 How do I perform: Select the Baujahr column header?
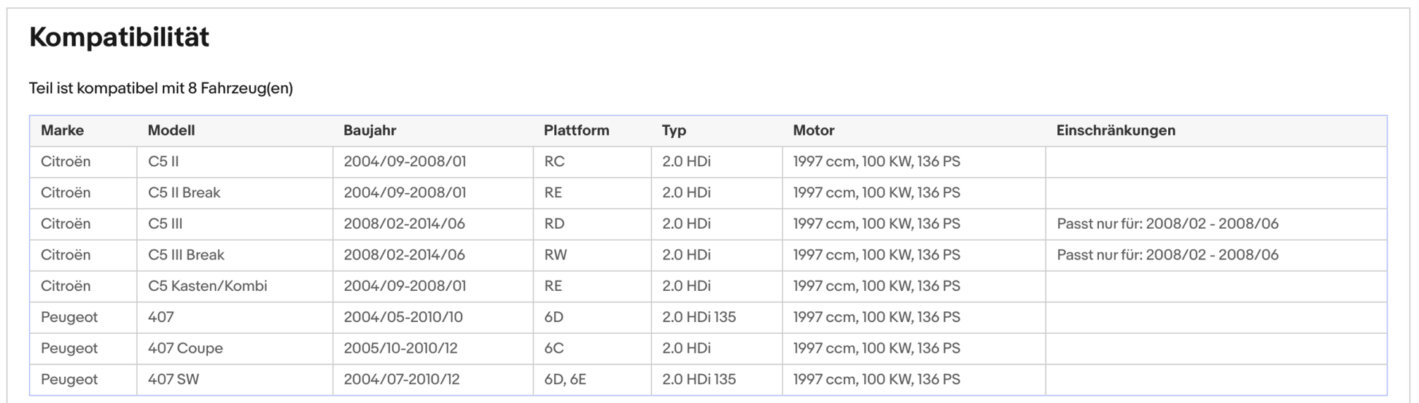click(x=370, y=130)
